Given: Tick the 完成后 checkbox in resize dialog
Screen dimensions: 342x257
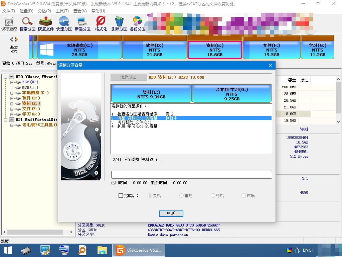Looking at the screenshot, I should point(121,195).
